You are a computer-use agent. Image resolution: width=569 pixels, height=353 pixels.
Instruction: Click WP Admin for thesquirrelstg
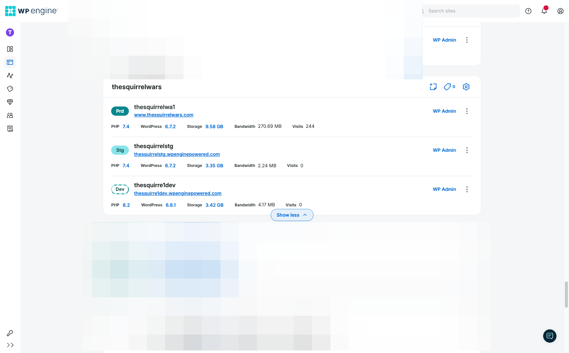point(445,150)
